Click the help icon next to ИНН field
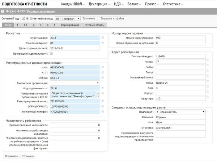 point(103,67)
